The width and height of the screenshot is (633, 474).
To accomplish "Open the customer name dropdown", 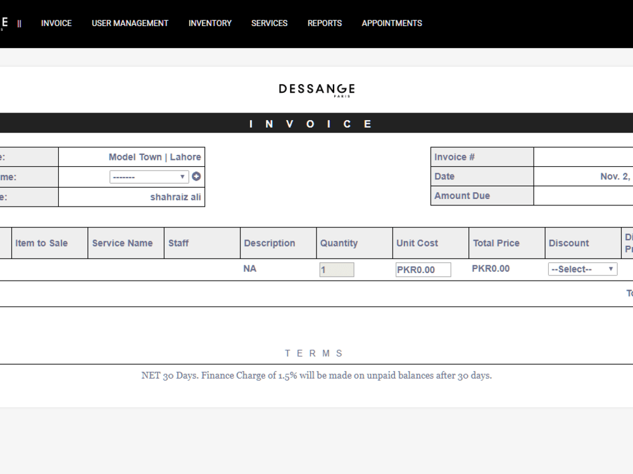I will 149,177.
